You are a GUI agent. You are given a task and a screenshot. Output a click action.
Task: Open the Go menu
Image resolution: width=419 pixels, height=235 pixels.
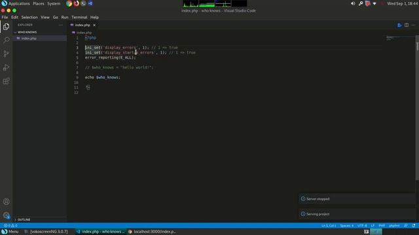tap(55, 18)
